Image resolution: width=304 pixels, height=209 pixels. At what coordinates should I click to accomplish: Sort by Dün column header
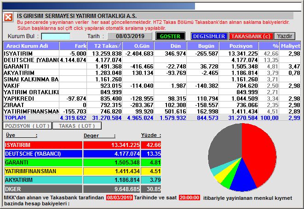pyautogui.click(x=171, y=46)
